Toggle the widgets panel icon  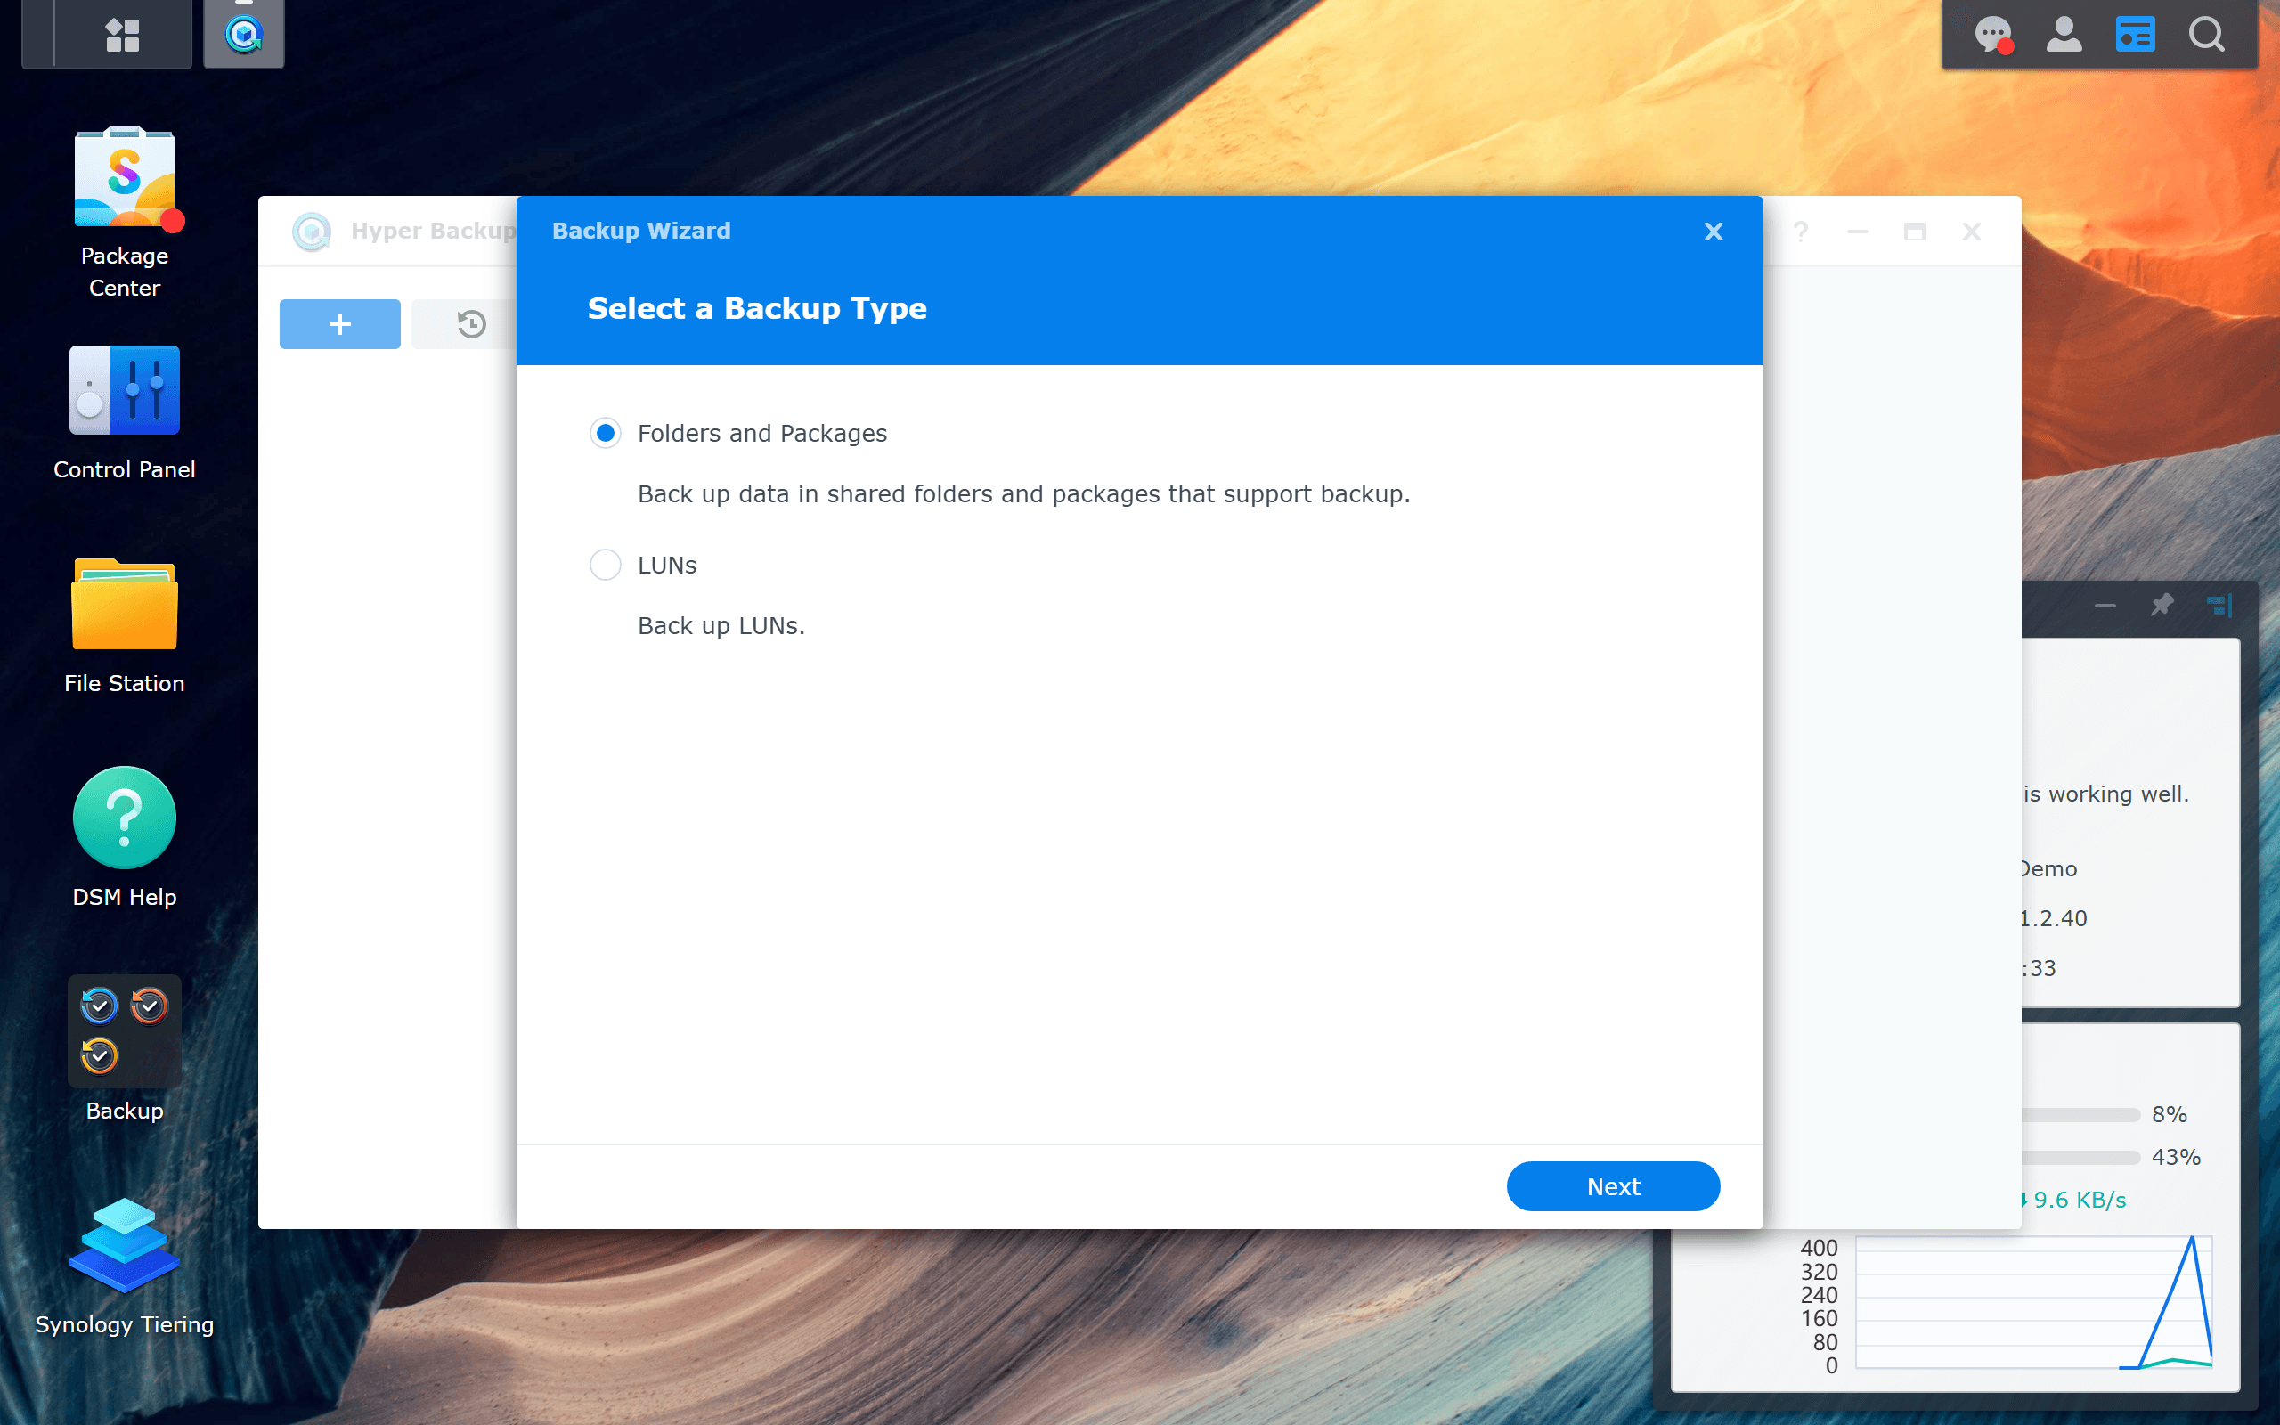pos(2135,35)
